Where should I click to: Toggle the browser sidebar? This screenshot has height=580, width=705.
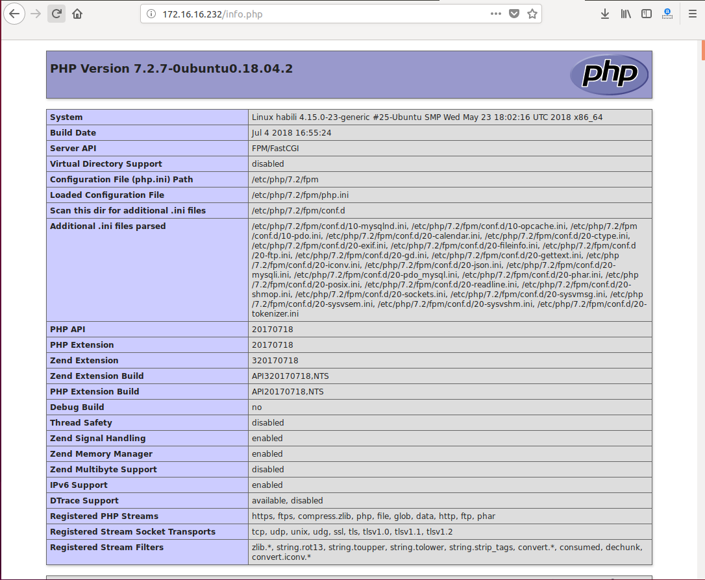647,14
